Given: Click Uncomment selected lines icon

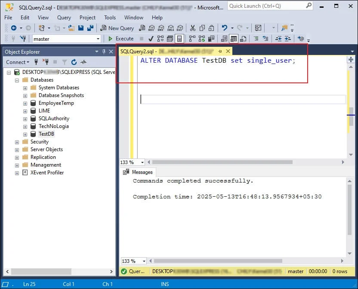Looking at the screenshot, I should pos(265,39).
